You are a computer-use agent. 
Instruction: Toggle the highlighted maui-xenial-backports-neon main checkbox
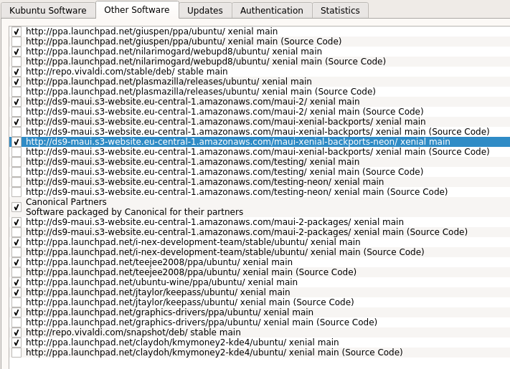[16, 142]
